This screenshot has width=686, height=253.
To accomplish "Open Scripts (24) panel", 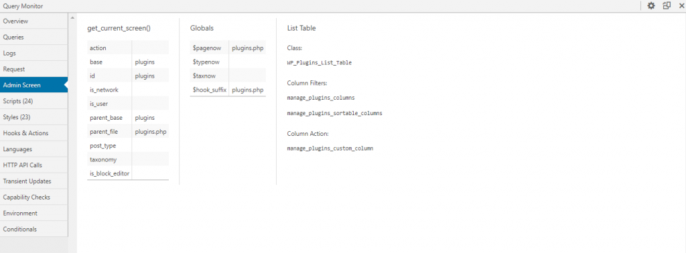I will coord(34,101).
